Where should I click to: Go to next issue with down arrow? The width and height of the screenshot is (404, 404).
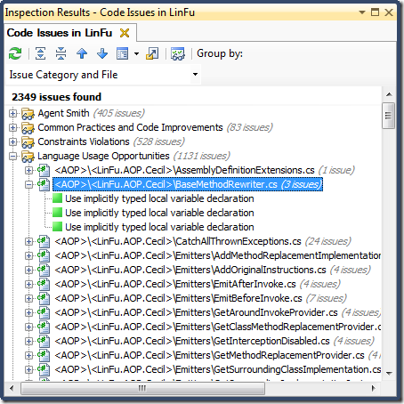(102, 53)
